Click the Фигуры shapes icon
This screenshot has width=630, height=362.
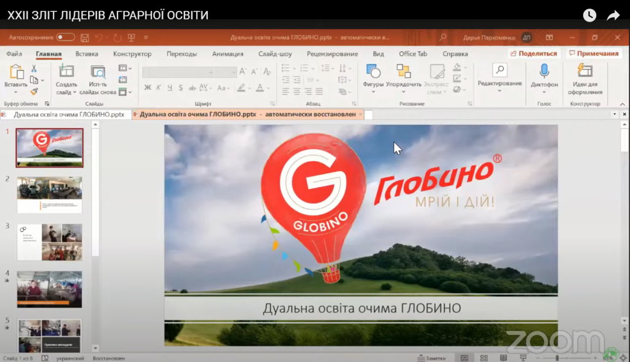click(373, 71)
